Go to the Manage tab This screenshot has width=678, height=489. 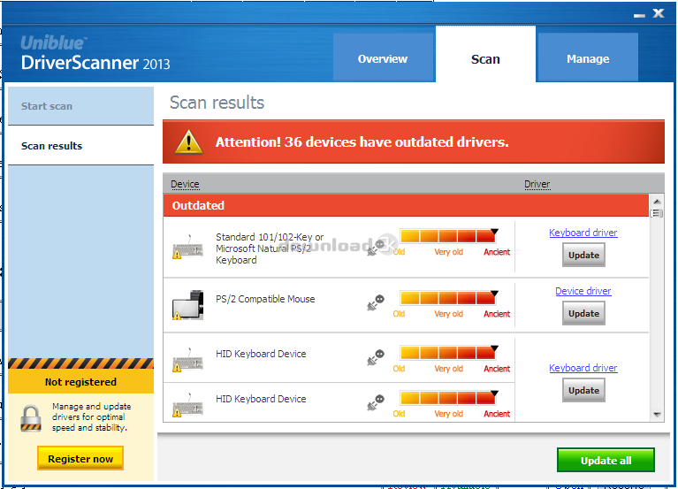588,57
